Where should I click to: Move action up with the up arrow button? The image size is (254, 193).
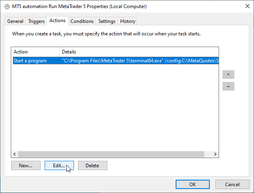tap(228, 74)
